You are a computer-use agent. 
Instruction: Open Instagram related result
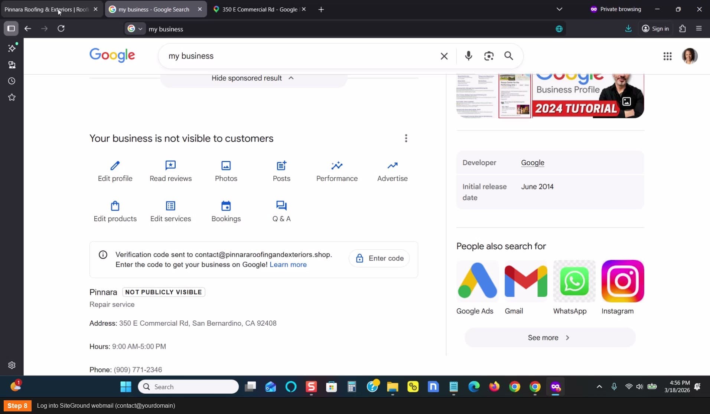622,288
